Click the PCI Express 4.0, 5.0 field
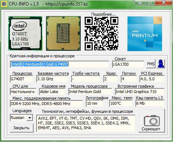 click(x=152, y=79)
